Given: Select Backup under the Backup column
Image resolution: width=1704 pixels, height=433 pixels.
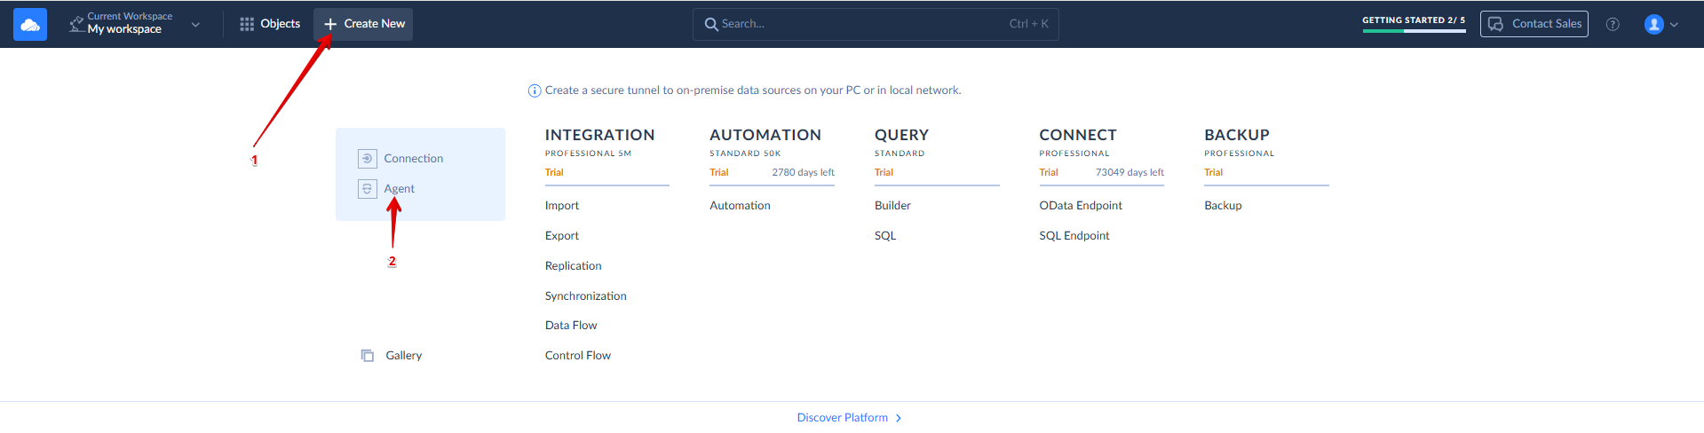Looking at the screenshot, I should pos(1223,206).
